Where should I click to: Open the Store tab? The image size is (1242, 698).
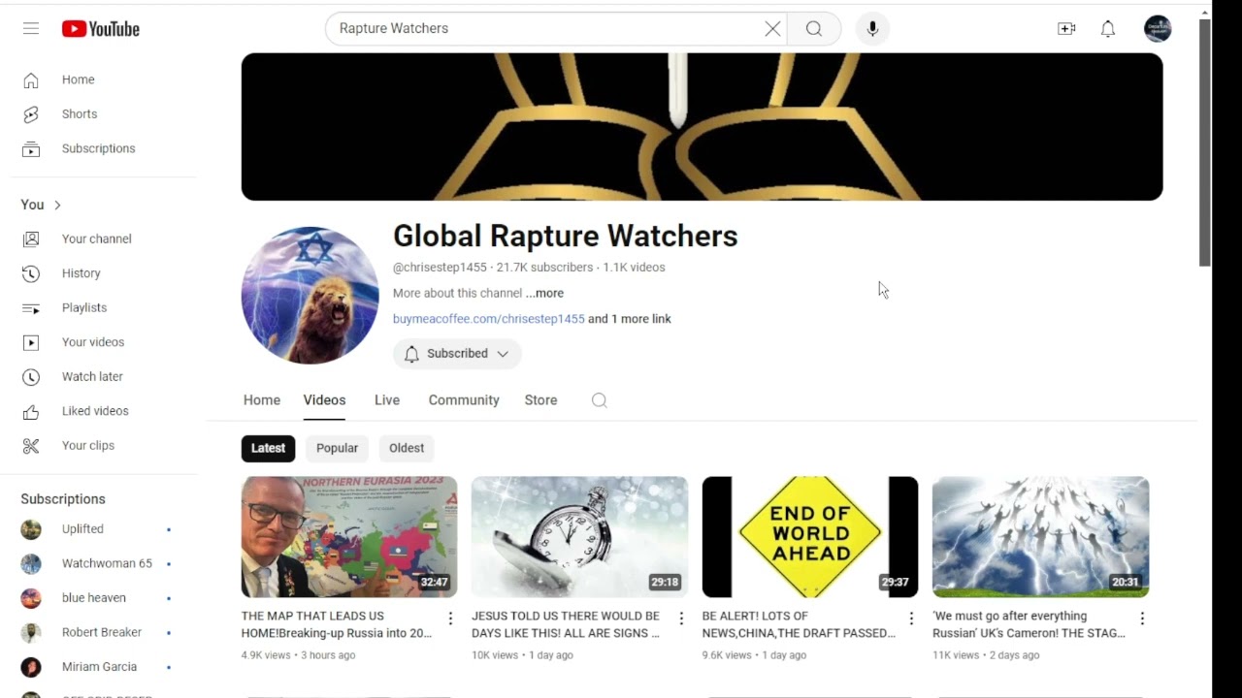pyautogui.click(x=540, y=400)
